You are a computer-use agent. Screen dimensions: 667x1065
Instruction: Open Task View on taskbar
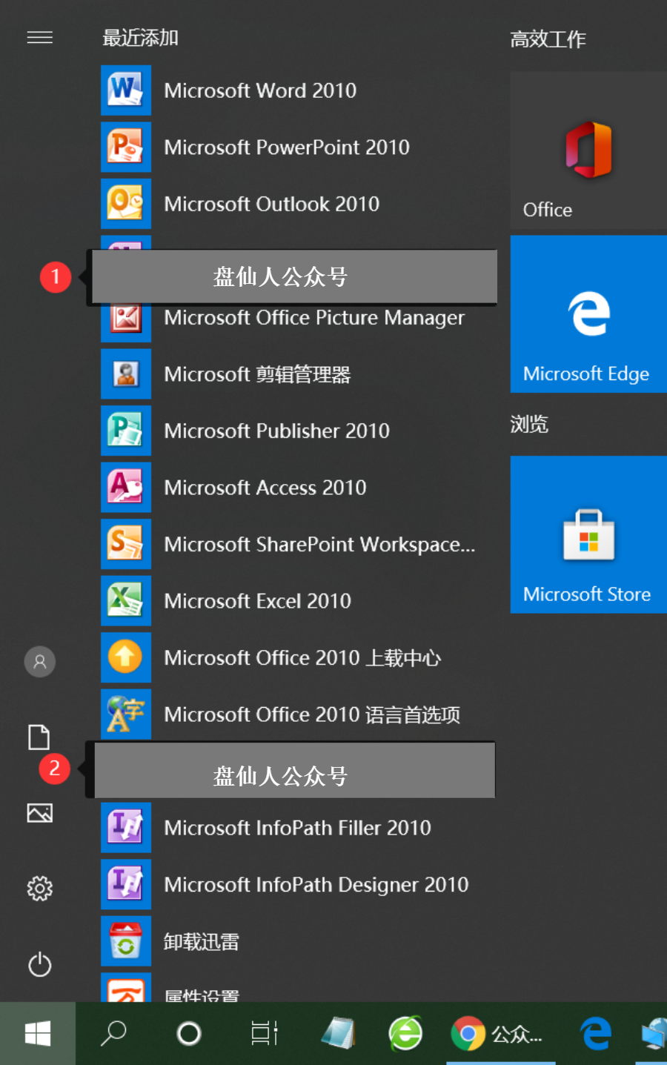(265, 1033)
